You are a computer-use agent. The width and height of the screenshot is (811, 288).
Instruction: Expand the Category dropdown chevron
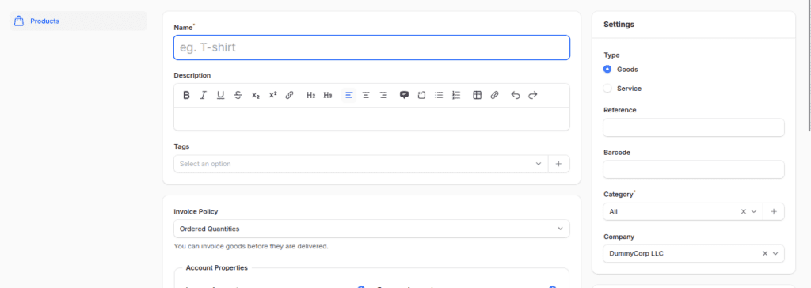(x=754, y=211)
